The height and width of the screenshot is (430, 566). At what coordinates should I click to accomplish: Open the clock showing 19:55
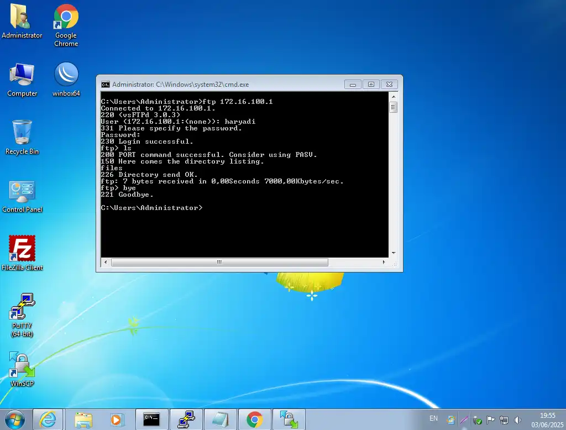(x=547, y=419)
